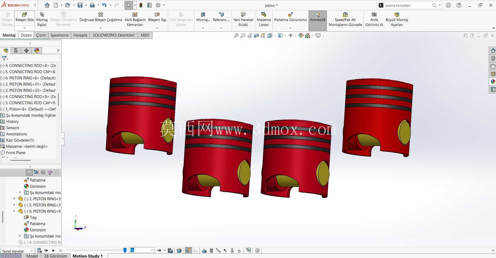The height and width of the screenshot is (258, 496).
Task: Start the Akıllı Bağlantı Elemanları tool
Action: 135,19
